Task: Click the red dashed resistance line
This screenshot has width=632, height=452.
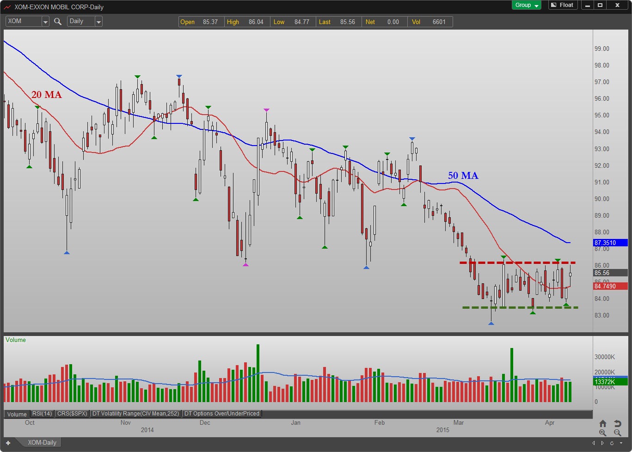Action: (517, 263)
